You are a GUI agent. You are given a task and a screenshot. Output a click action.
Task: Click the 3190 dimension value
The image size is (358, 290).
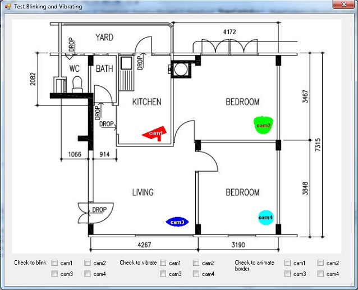238,245
